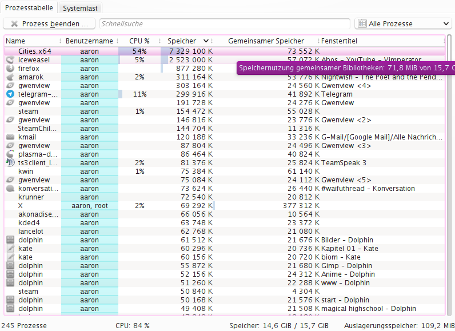This screenshot has width=455, height=331.
Task: Click gwenview icon for Gwenview <2>
Action: (10, 120)
